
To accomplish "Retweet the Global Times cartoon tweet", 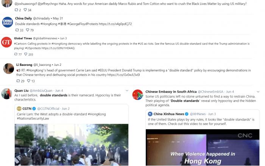I will pos(16,54).
